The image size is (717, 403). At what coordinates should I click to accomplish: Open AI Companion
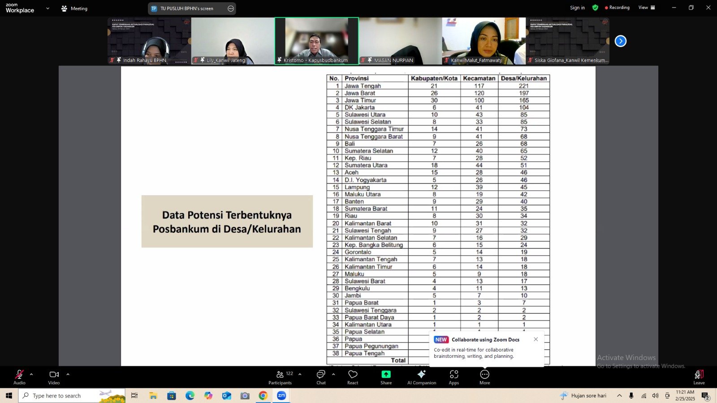pyautogui.click(x=421, y=377)
